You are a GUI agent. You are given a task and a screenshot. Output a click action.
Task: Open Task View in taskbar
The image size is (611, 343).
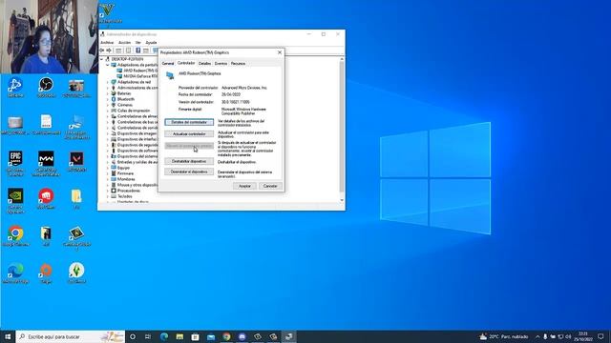coord(148,336)
